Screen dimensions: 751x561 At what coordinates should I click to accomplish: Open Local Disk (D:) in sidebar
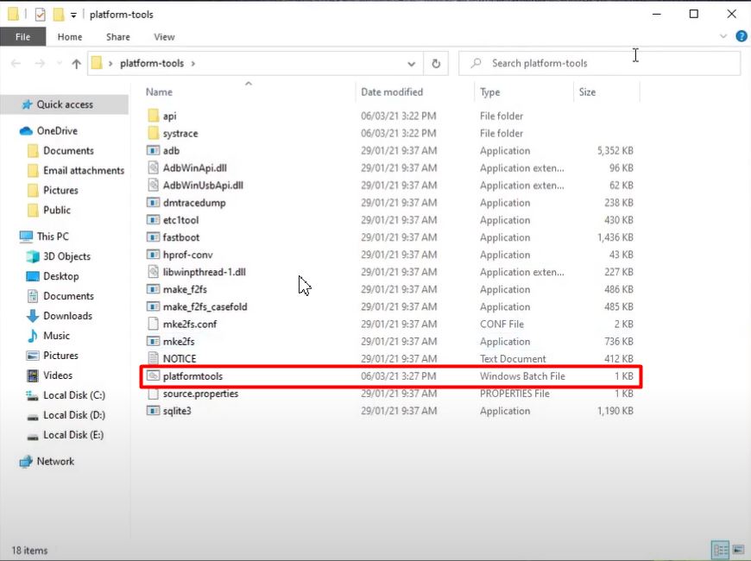[74, 415]
